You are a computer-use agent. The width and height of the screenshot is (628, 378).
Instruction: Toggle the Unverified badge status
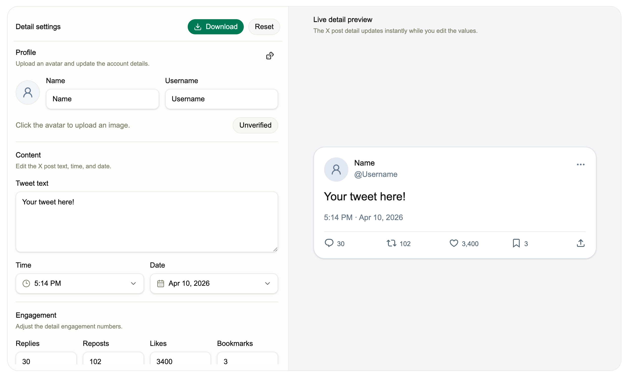(x=255, y=125)
